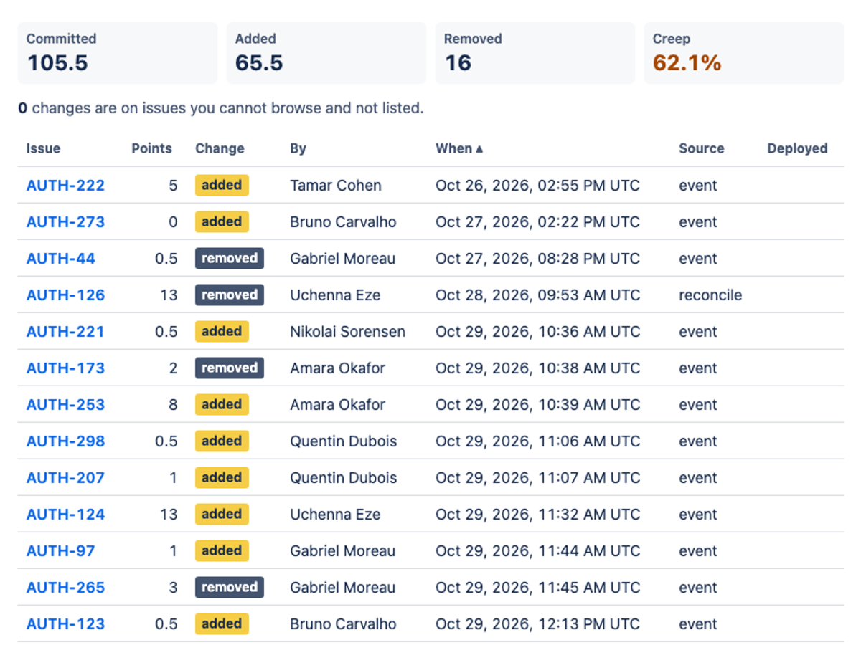Sort by the Source column header
Image resolution: width=861 pixels, height=645 pixels.
(702, 148)
